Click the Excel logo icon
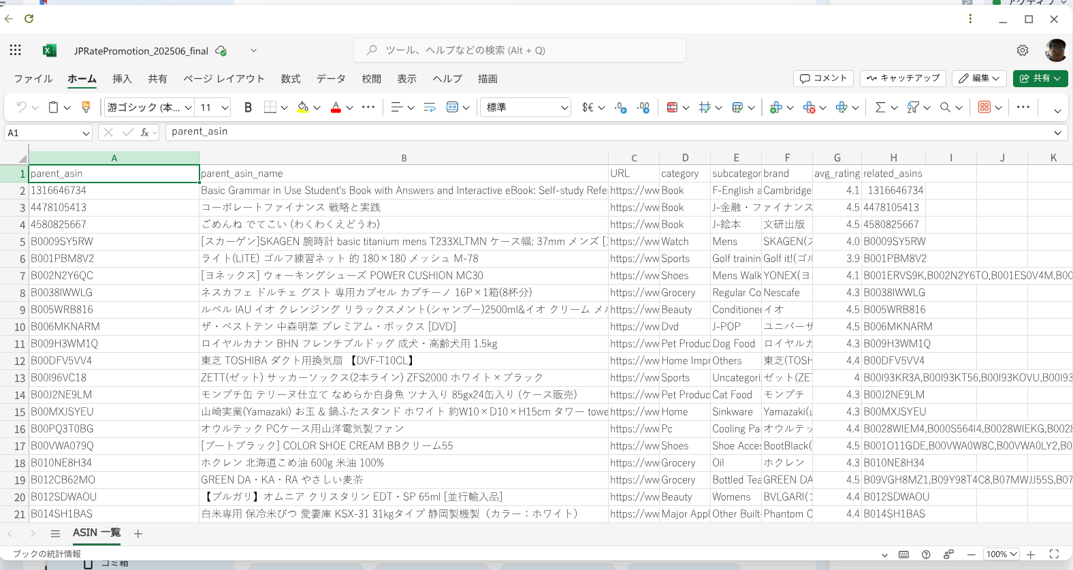This screenshot has height=570, width=1073. coord(50,50)
